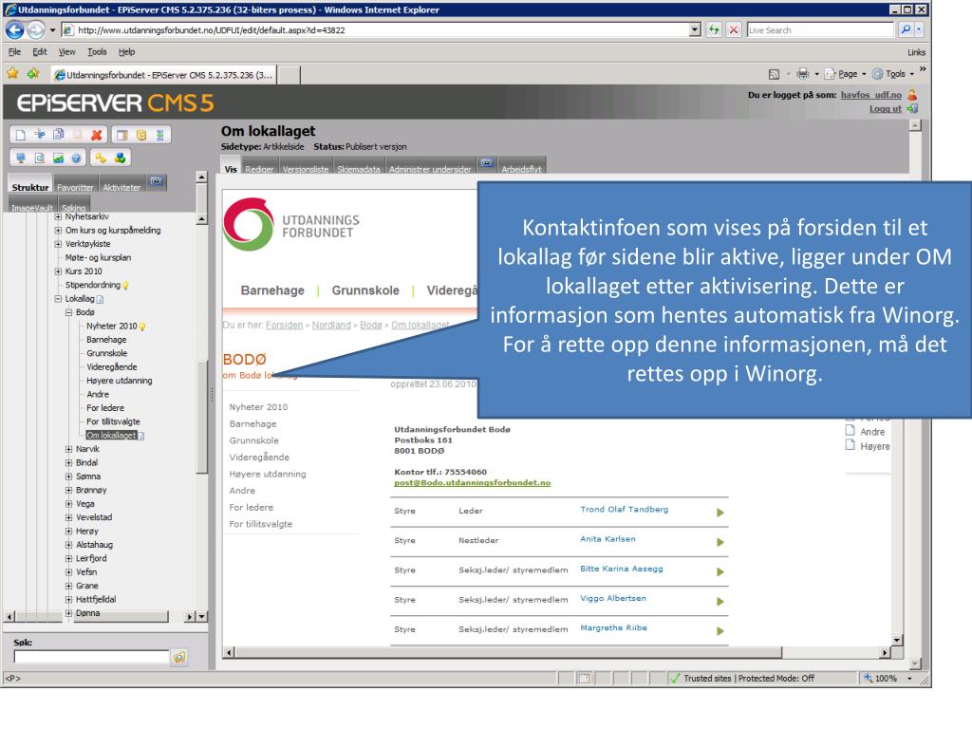Click the 100% zoom level in status bar
972x729 pixels.
pyautogui.click(x=887, y=678)
